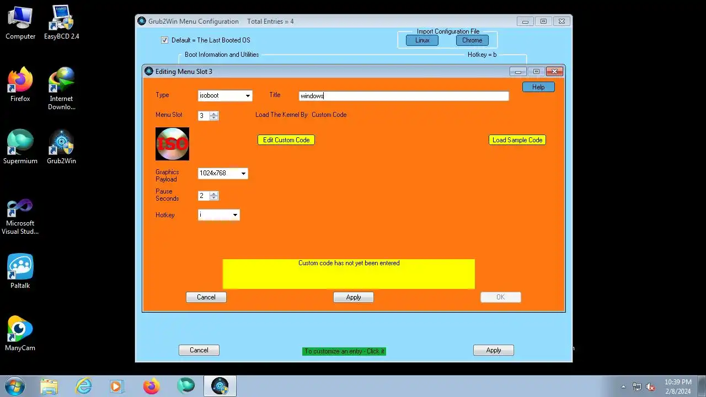Click Cancel in the Grub2Win Menu Configuration window
Screen dimensions: 706x397
coord(199,350)
